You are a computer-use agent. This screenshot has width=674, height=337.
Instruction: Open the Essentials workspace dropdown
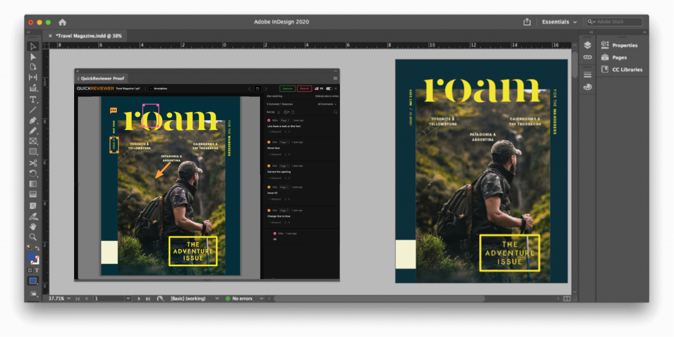point(559,22)
